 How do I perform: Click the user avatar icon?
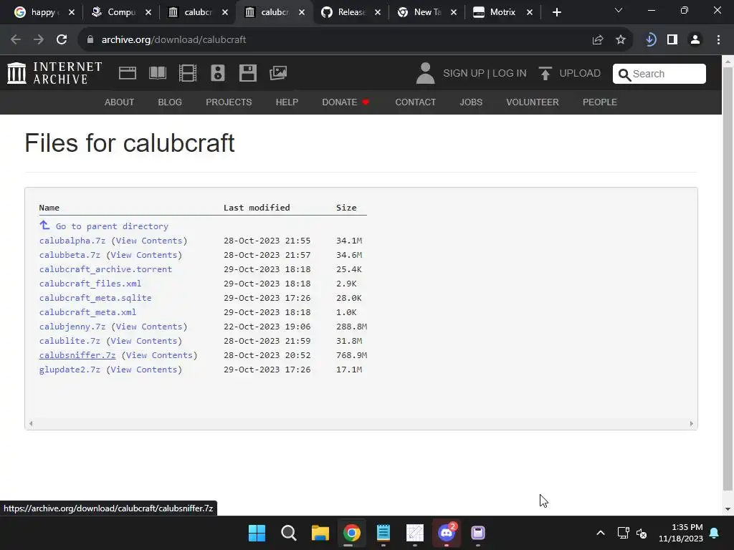[425, 74]
